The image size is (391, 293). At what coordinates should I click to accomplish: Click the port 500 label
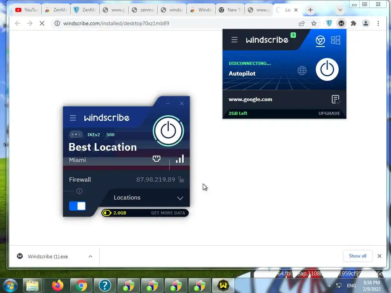tap(110, 135)
